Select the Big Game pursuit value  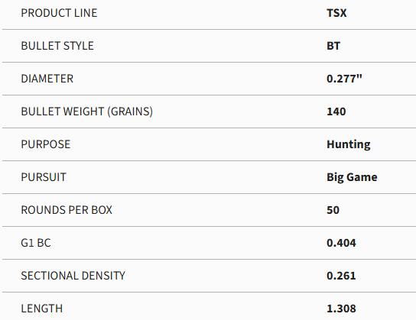point(352,177)
